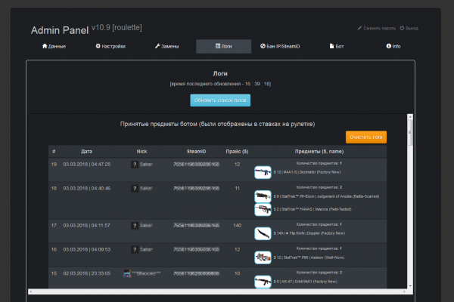The height and width of the screenshot is (302, 454).
Task: Open the Данные tab
Action: 53,47
